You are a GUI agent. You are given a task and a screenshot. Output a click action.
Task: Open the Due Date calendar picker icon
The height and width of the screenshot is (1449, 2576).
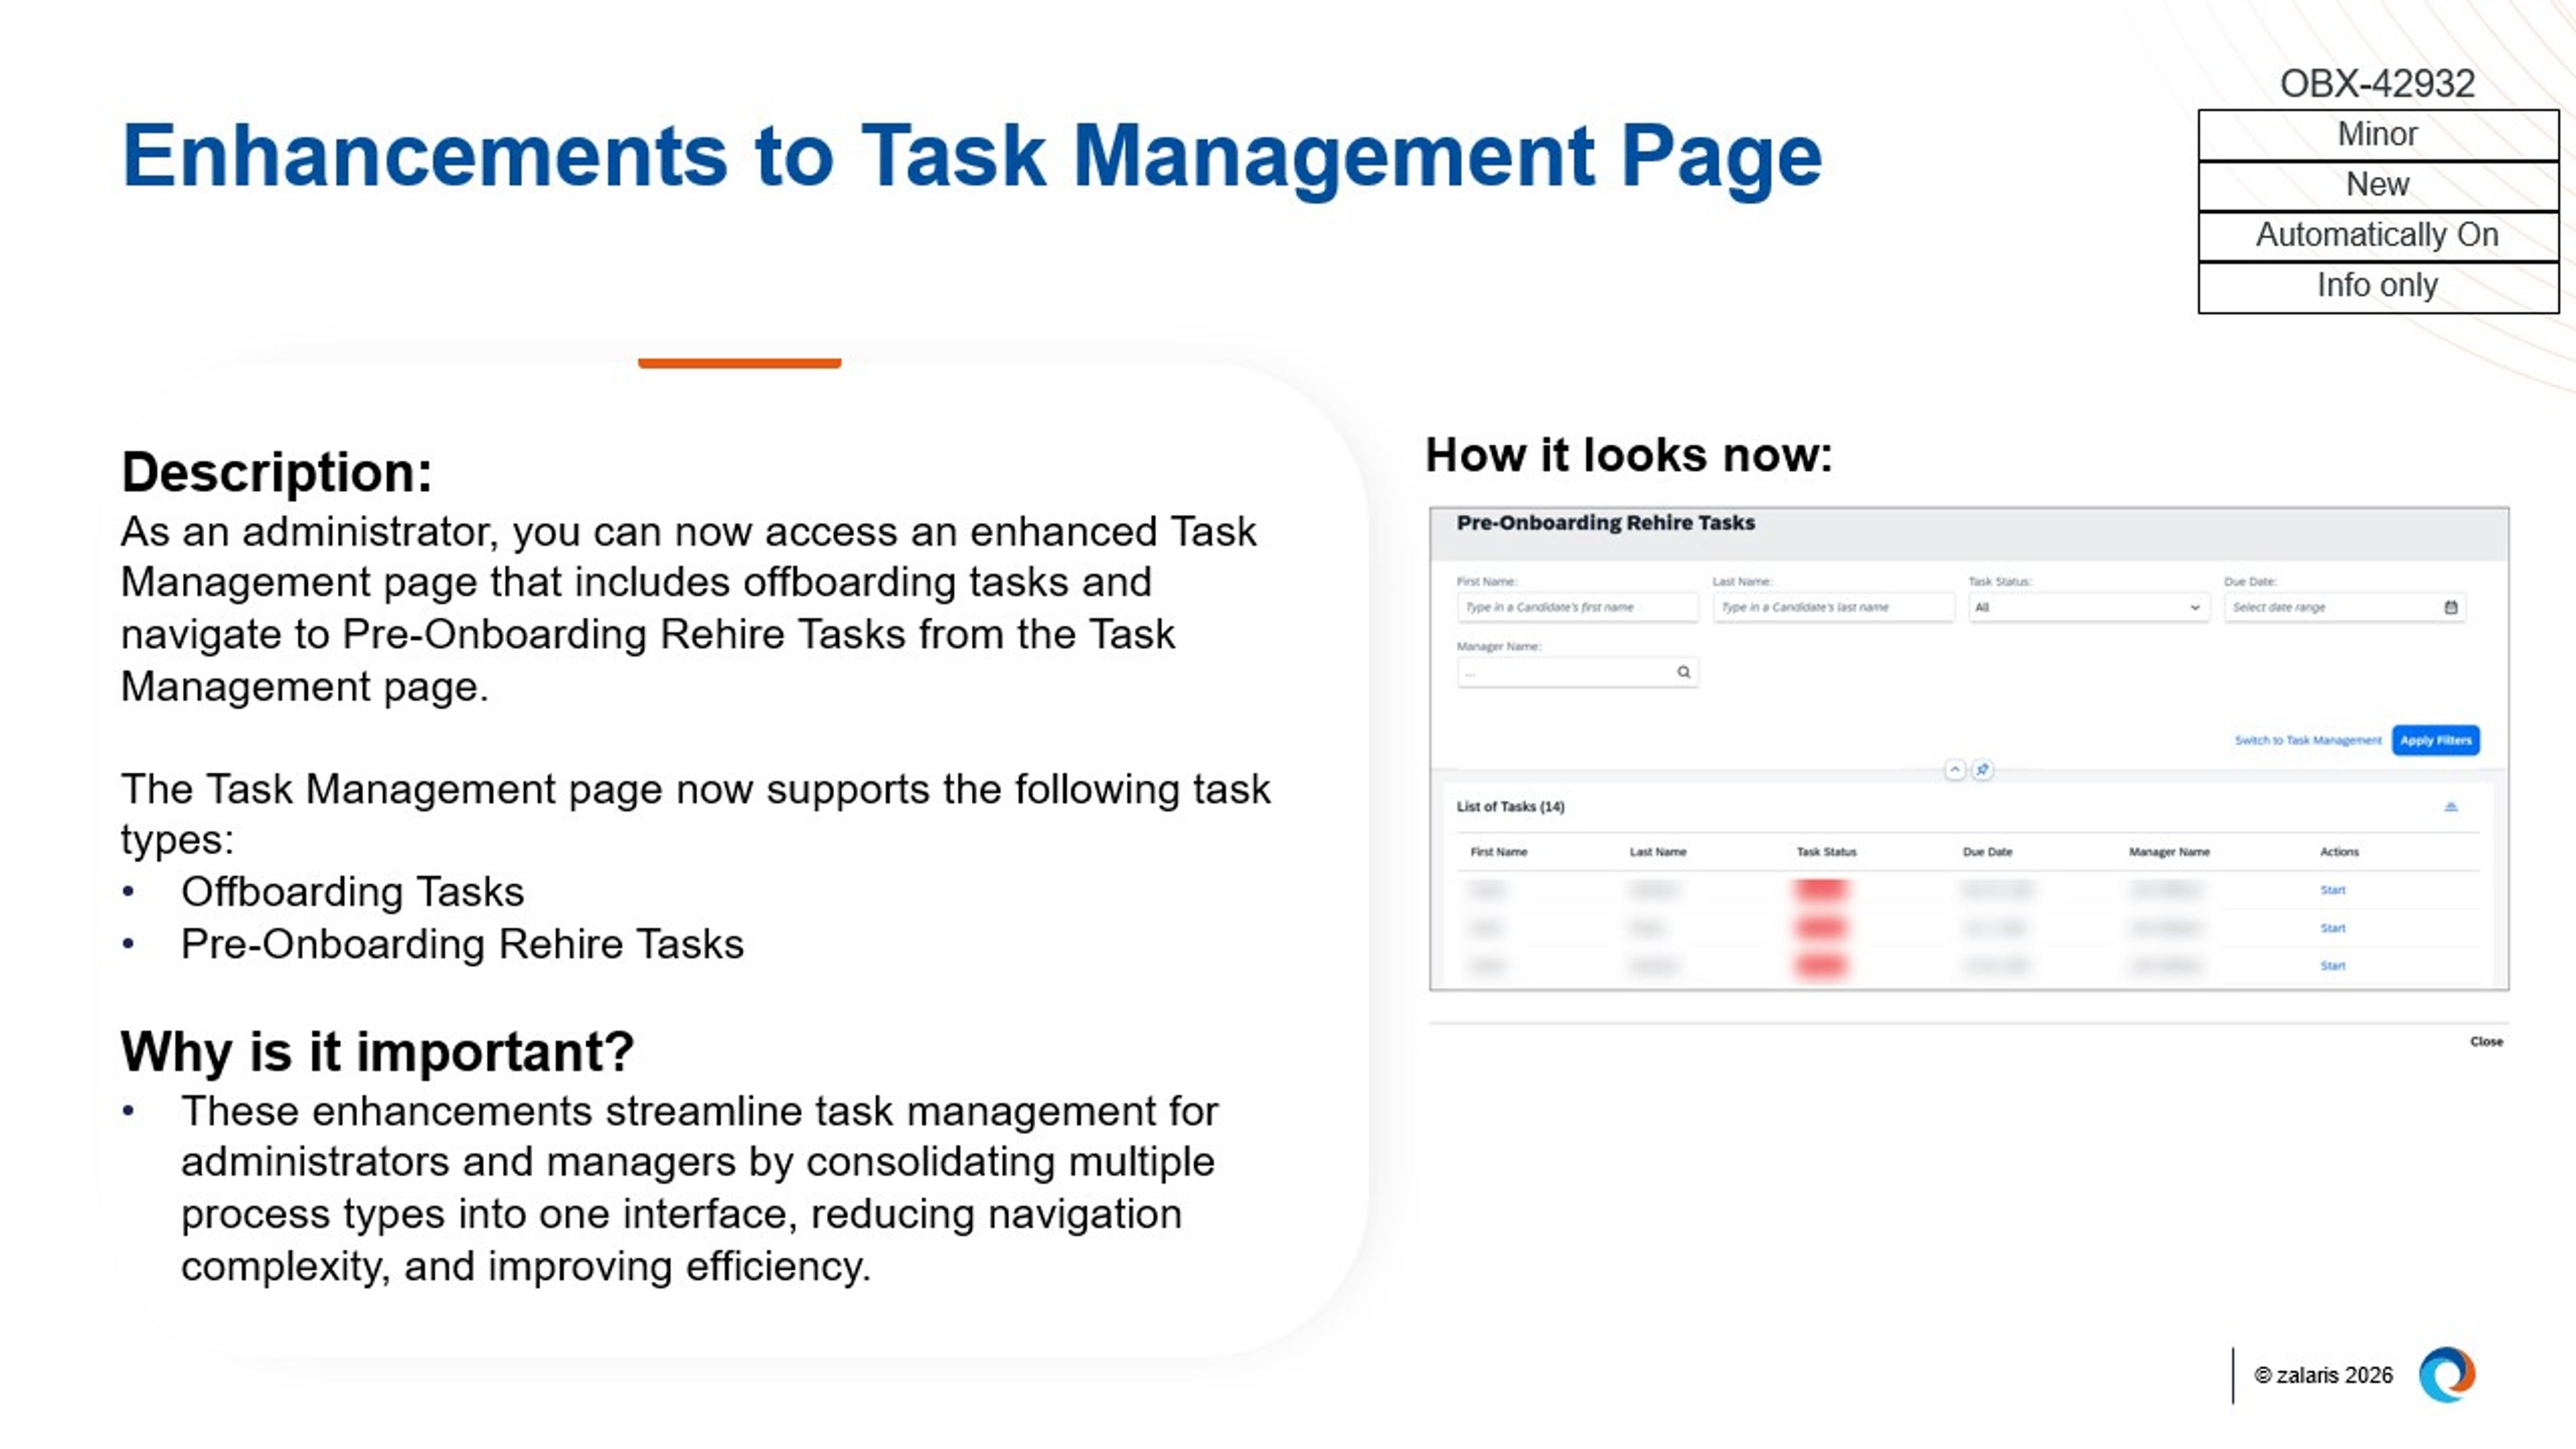(2450, 607)
